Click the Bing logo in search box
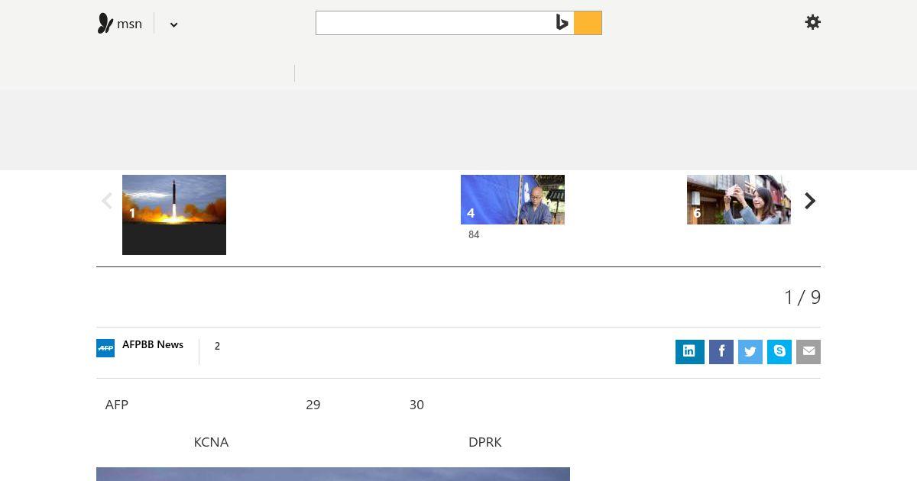 562,23
